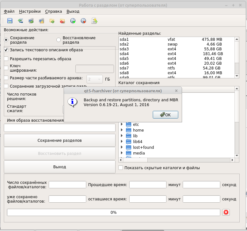The width and height of the screenshot is (247, 231).
Task: Click the lib folder icon
Action: pyautogui.click(x=129, y=136)
